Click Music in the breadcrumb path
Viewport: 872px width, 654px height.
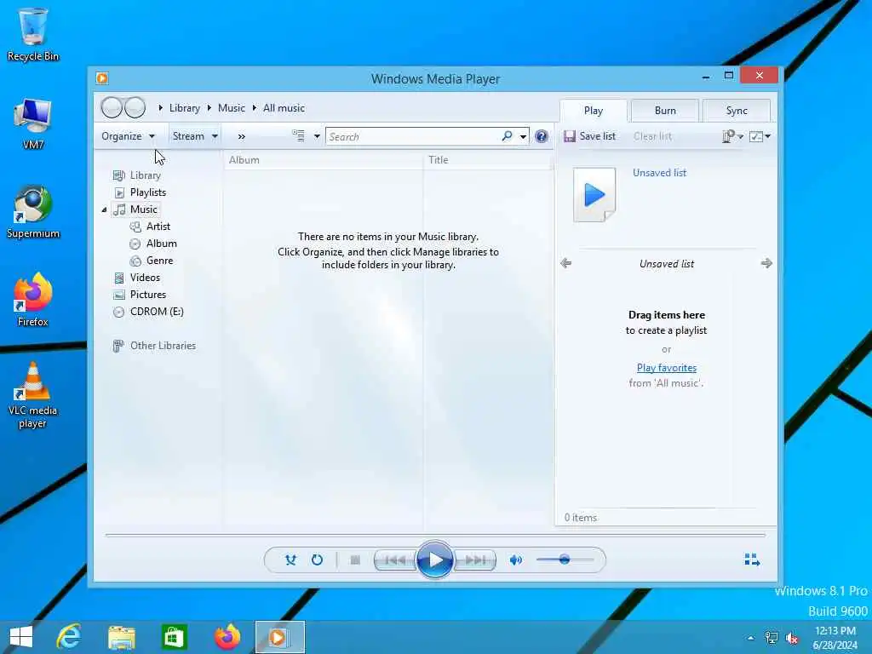(232, 108)
